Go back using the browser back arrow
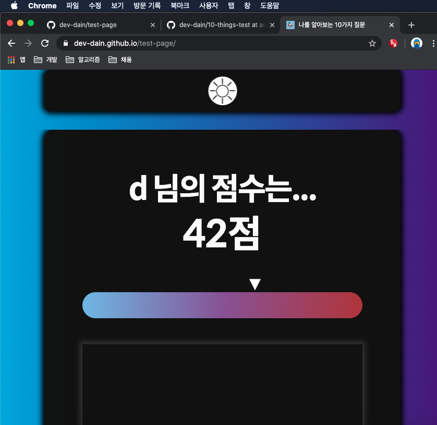The height and width of the screenshot is (425, 437). 11,43
